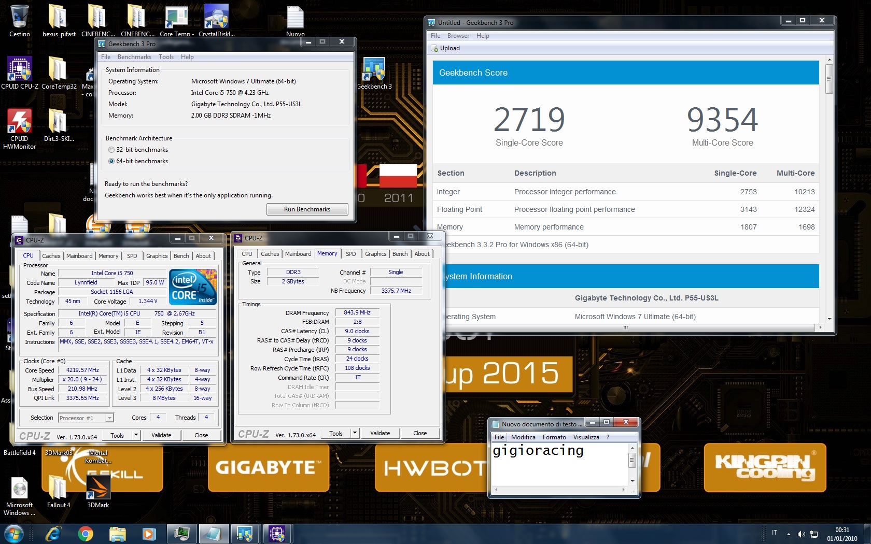
Task: Click the Upload icon in Geekbench results
Action: pos(434,48)
